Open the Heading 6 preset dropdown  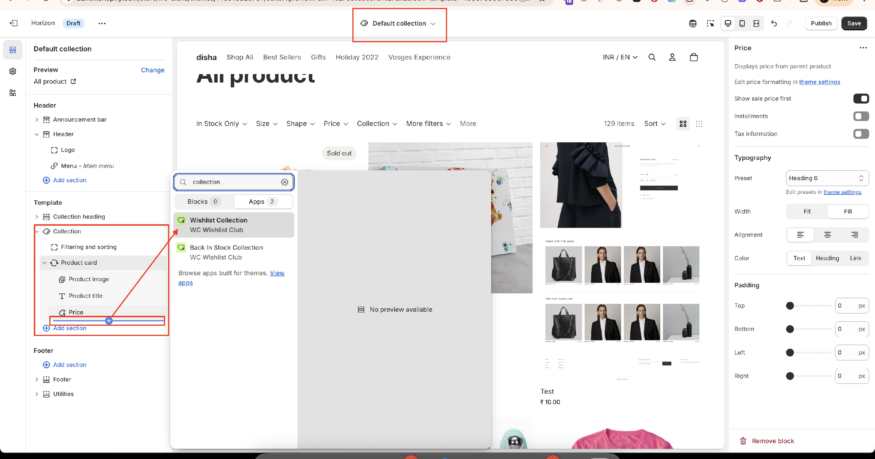[827, 178]
